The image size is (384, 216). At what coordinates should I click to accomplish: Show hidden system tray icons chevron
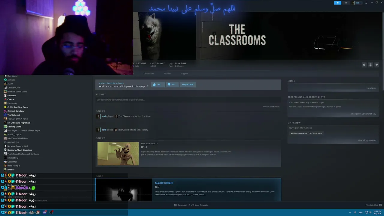pyautogui.click(x=350, y=212)
